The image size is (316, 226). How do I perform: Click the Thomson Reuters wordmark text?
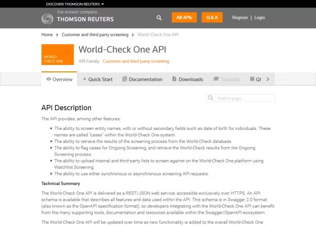(x=85, y=19)
